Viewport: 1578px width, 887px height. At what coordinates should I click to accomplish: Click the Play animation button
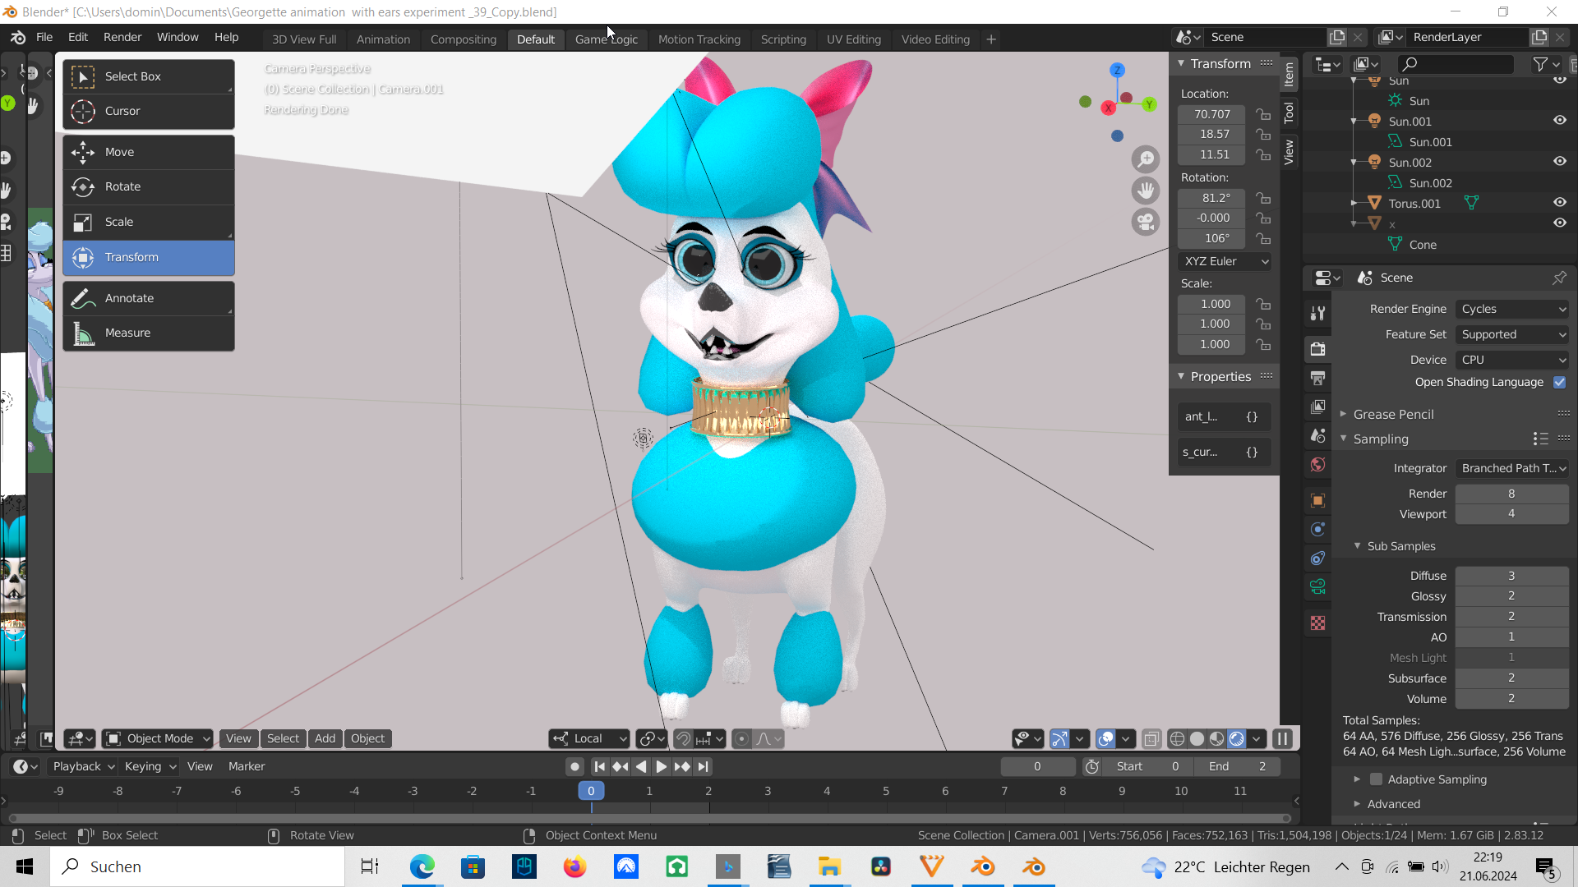[661, 766]
